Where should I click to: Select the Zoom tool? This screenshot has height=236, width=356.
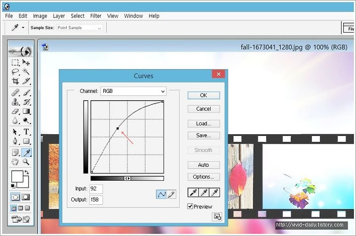pyautogui.click(x=26, y=162)
